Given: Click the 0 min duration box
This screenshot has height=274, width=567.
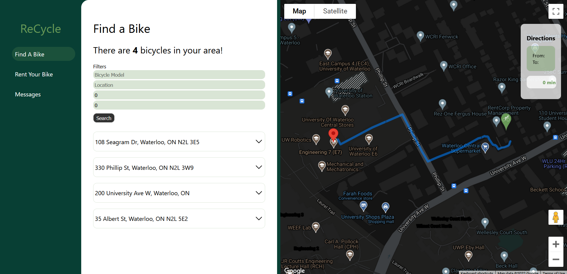Looking at the screenshot, I should (x=541, y=82).
